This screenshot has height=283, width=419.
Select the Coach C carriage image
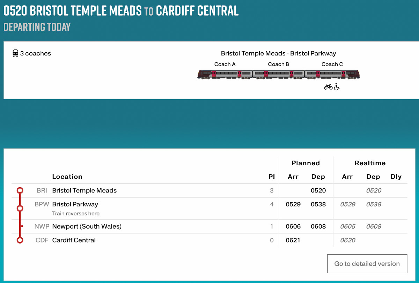pyautogui.click(x=332, y=74)
